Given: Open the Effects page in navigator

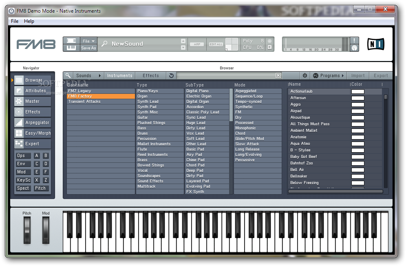Looking at the screenshot, I should 33,112.
